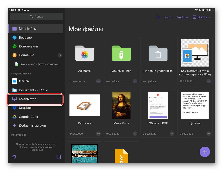Open Google Диск connection
223x171 pixels.
tap(36, 117)
